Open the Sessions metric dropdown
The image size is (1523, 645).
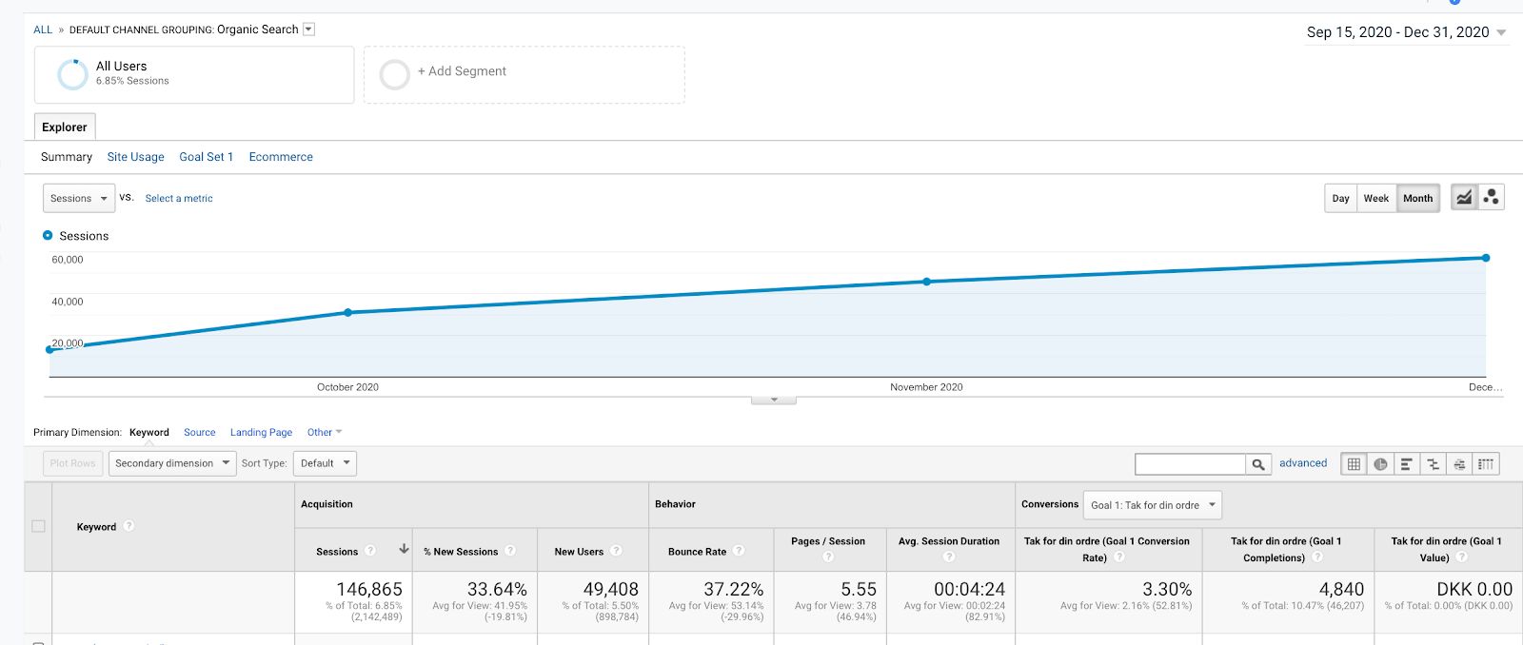(x=79, y=198)
